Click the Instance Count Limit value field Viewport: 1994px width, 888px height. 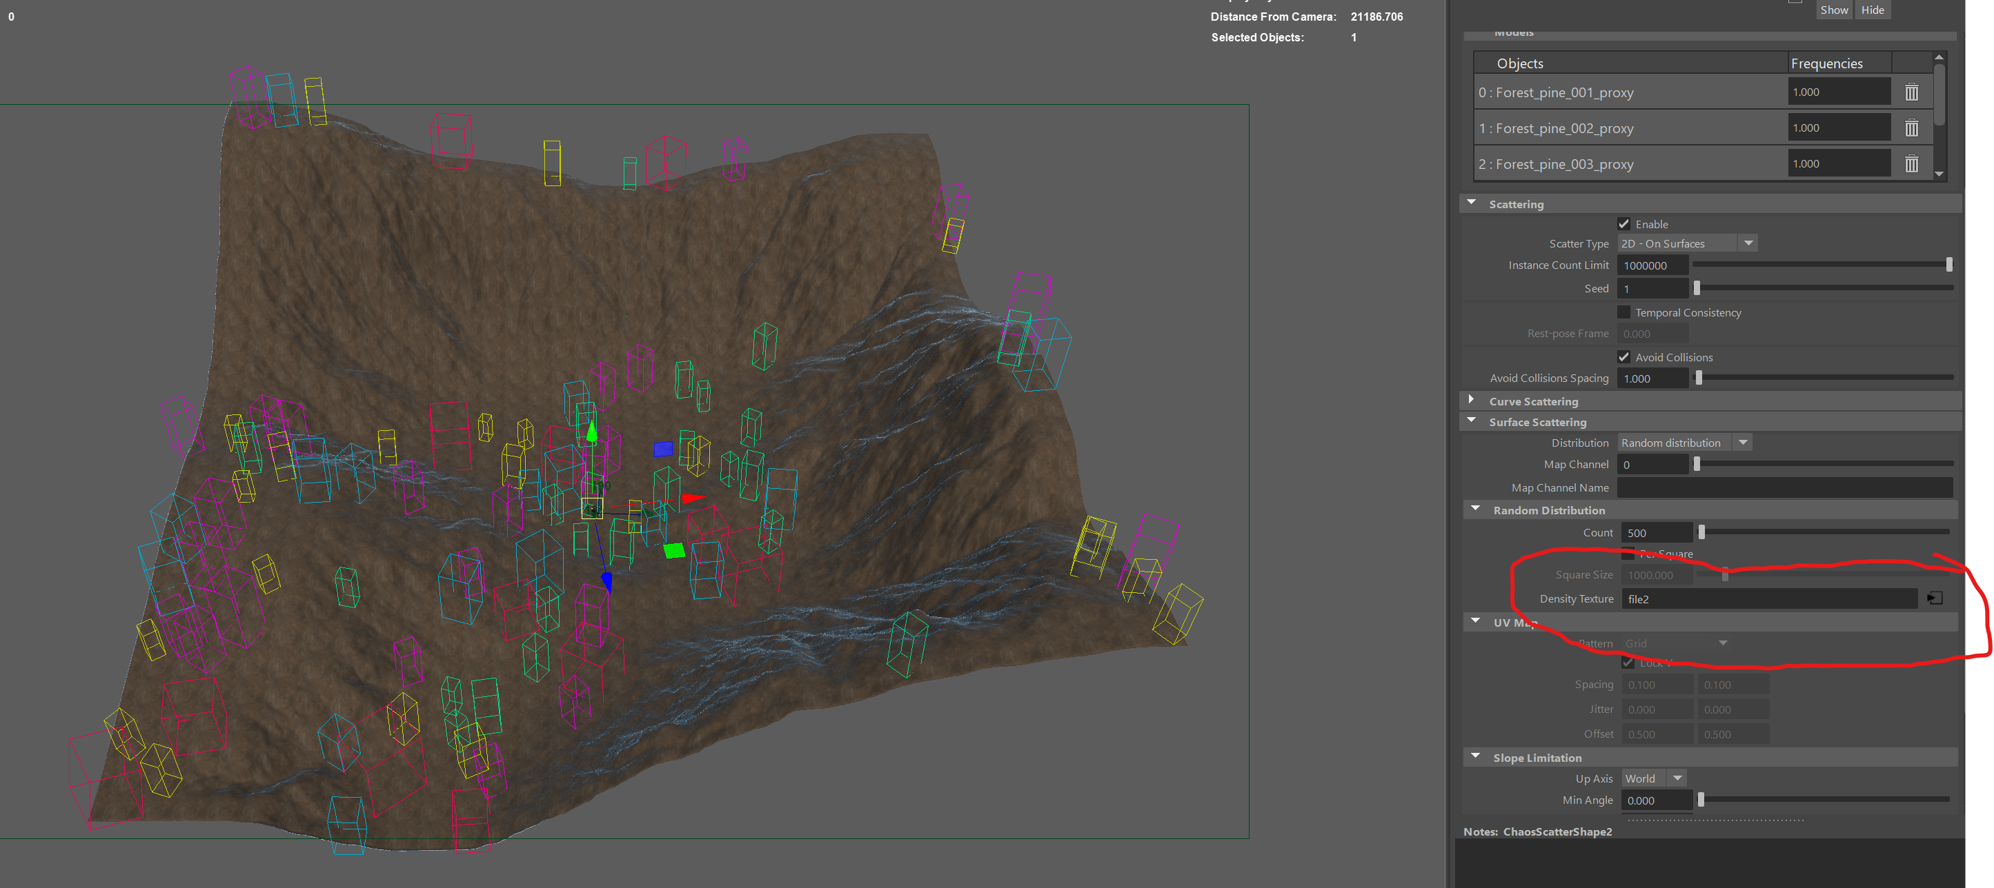click(1652, 265)
